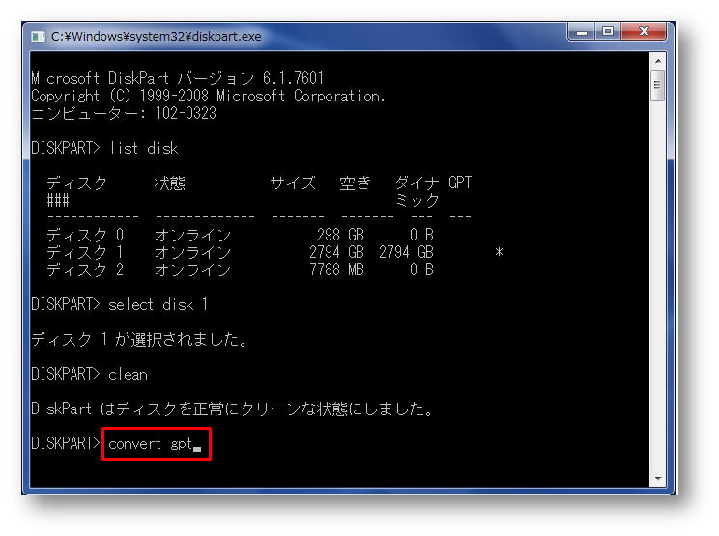This screenshot has height=536, width=719.
Task: Click the "DiskPart はディスクを正常にクリーンな状態にしました。" message
Action: pos(232,409)
